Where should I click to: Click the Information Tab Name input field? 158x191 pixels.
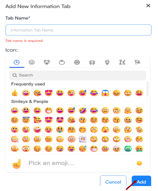(79, 30)
